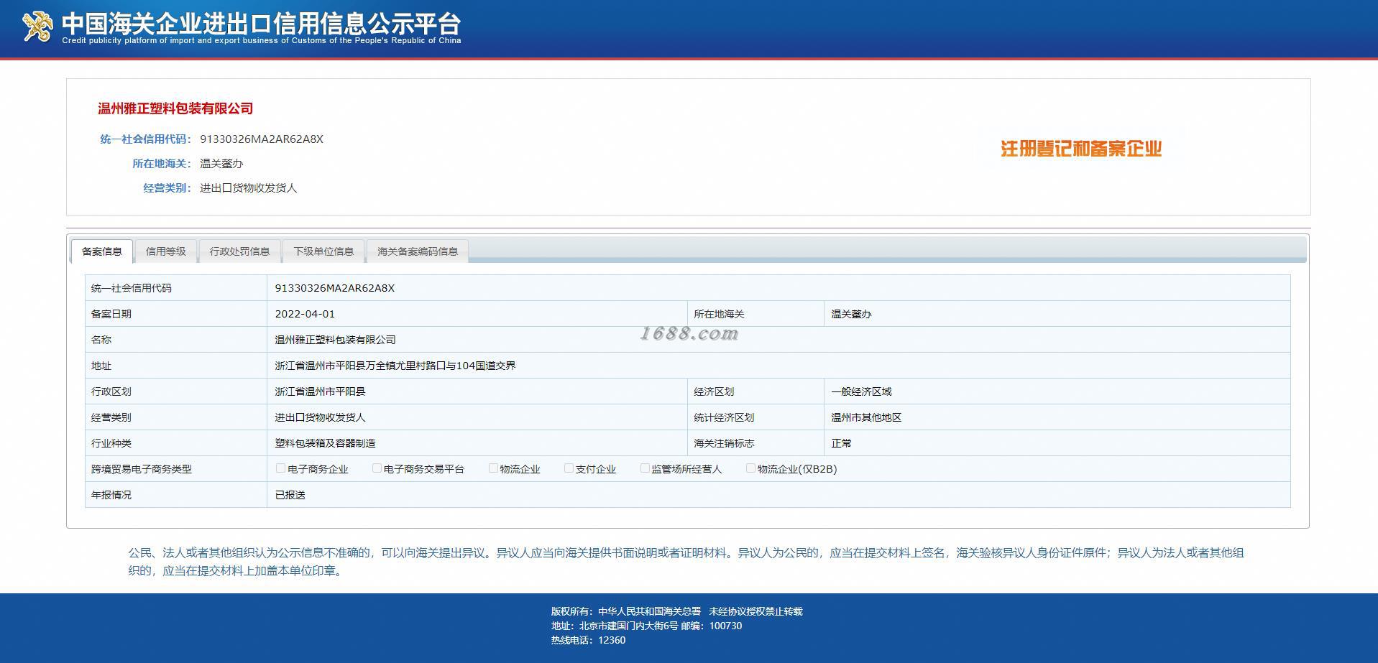Screen dimensions: 1378x663
Task: Open the 信用等级 tab
Action: [x=166, y=251]
